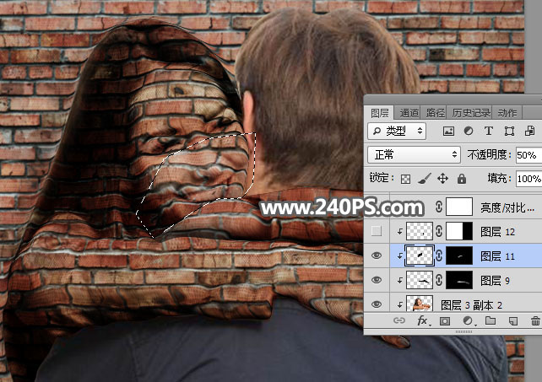Click the 亮度/对比 layer white mask thumbnail
Image resolution: width=542 pixels, height=382 pixels.
(x=459, y=207)
